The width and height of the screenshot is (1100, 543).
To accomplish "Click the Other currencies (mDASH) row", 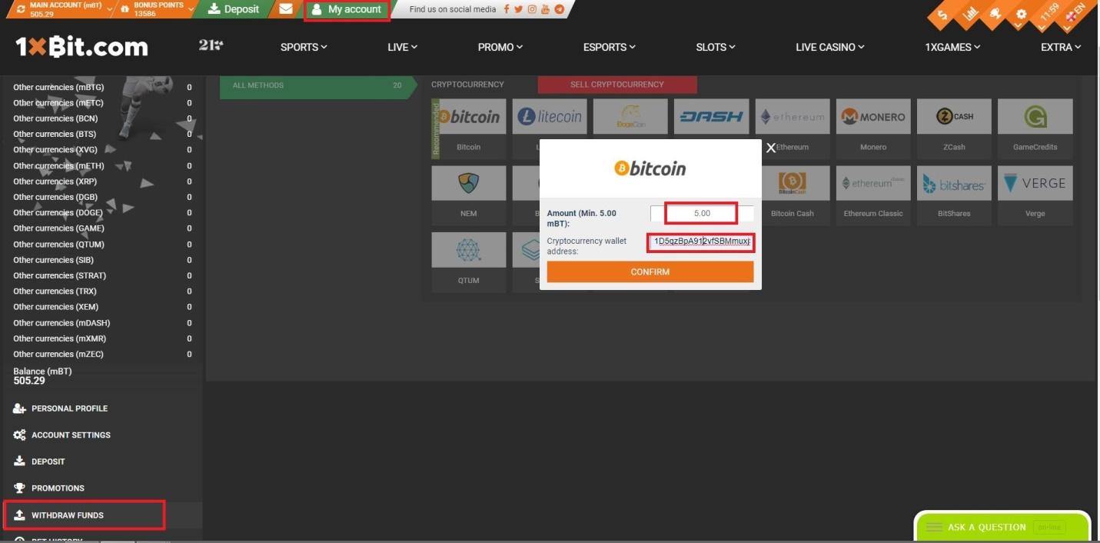I will pyautogui.click(x=103, y=323).
